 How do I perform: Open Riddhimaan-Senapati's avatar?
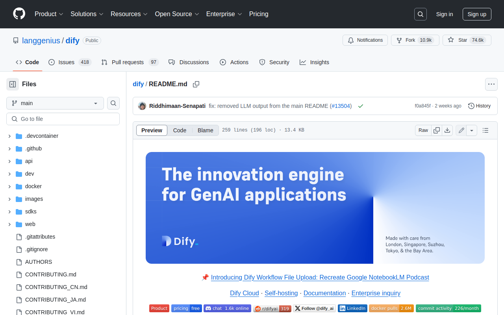142,106
